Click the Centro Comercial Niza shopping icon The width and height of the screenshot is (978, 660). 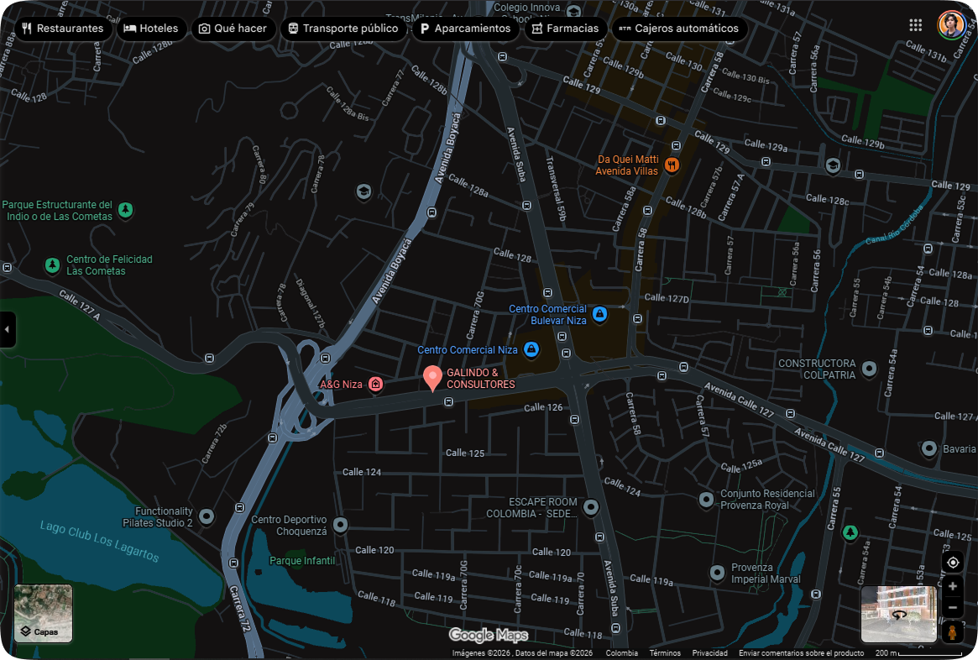click(x=531, y=350)
